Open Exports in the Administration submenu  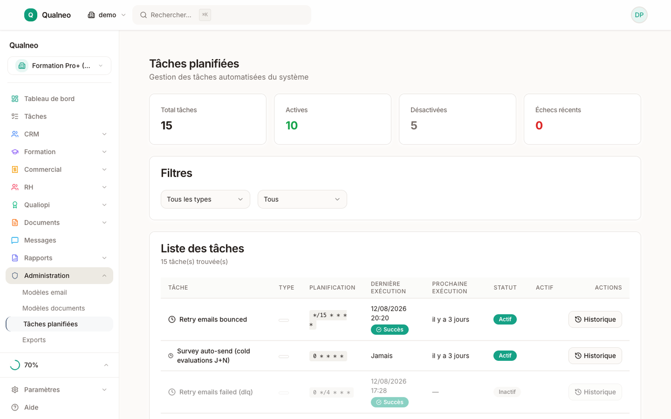coord(34,340)
